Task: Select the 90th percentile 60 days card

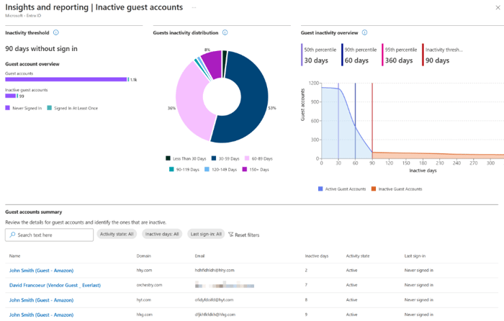Action: (360, 55)
